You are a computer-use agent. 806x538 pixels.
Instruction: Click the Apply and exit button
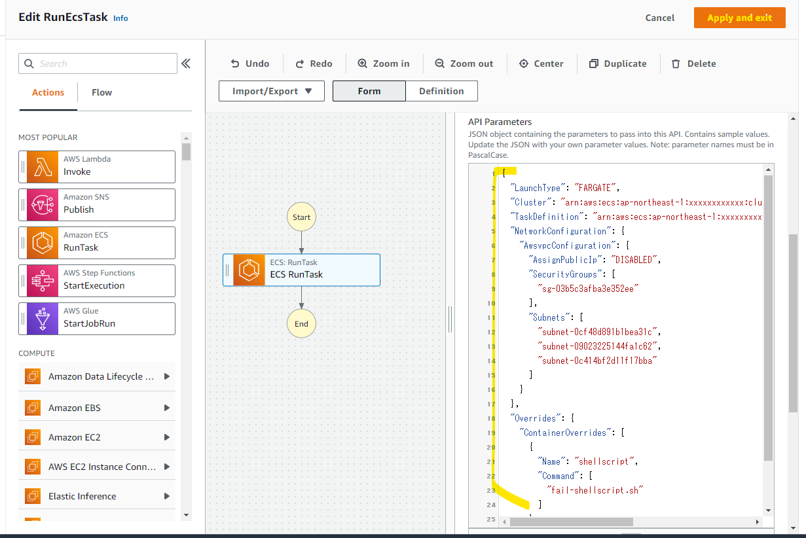tap(739, 18)
